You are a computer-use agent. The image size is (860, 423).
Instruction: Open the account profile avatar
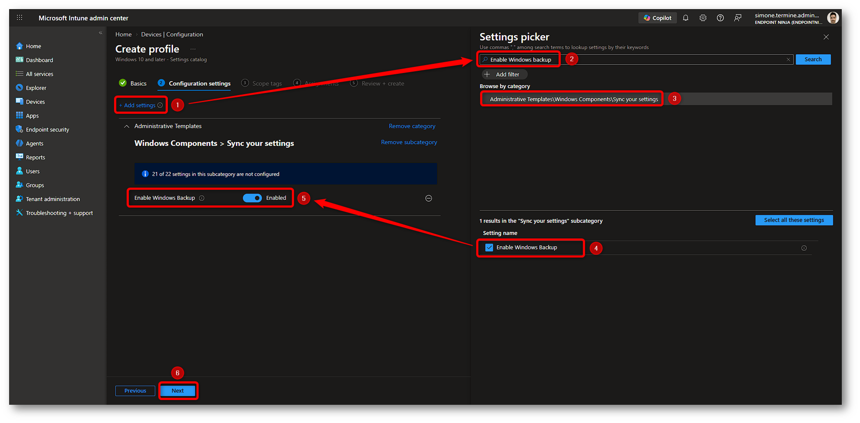coord(832,18)
